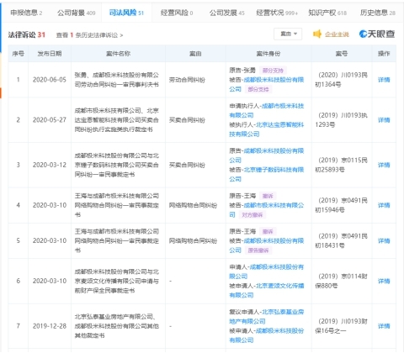The width and height of the screenshot is (404, 353).
Task: Open 详情 for the 2019-12-28 case
Action: (384, 326)
